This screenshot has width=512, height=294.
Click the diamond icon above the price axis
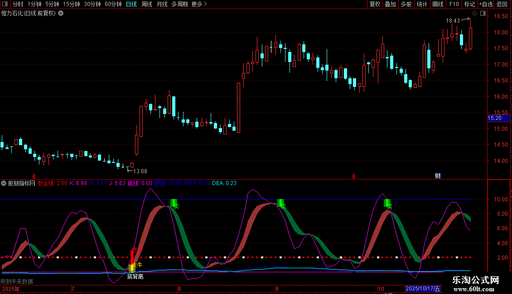[474, 14]
